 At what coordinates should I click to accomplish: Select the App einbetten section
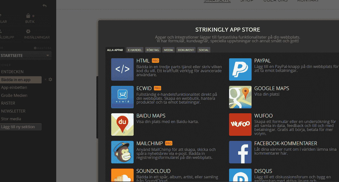pyautogui.click(x=14, y=88)
